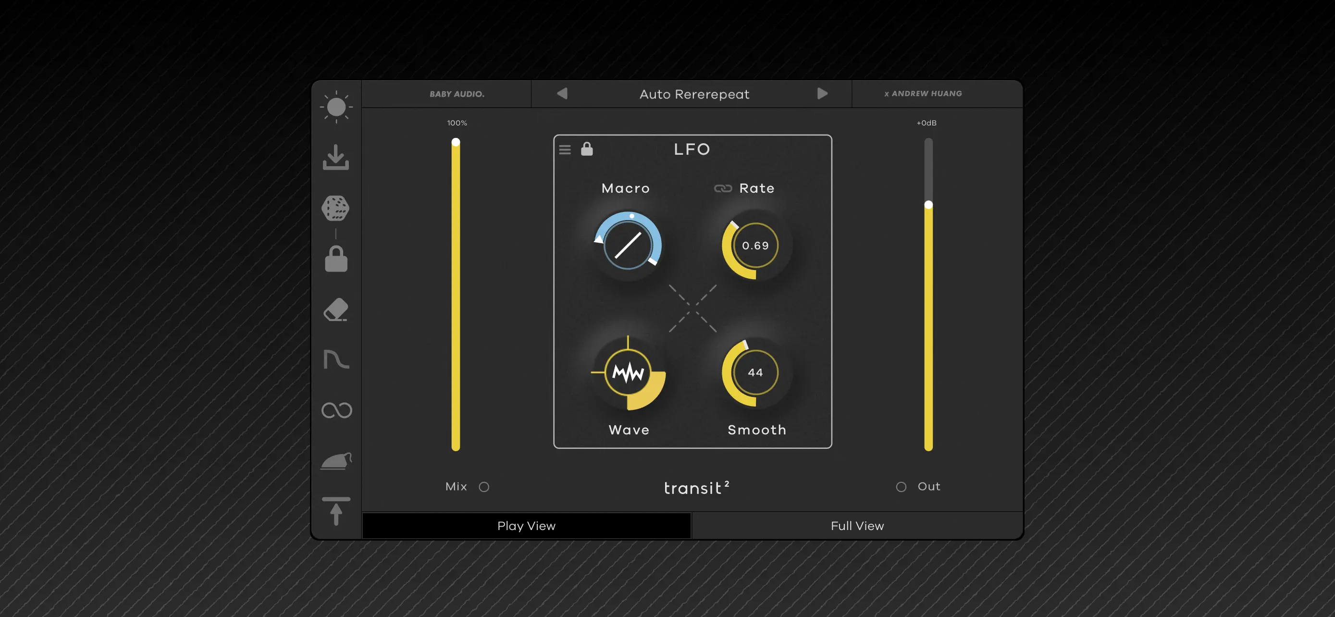Open the LFO module hamburger menu
Image resolution: width=1335 pixels, height=617 pixels.
tap(565, 150)
